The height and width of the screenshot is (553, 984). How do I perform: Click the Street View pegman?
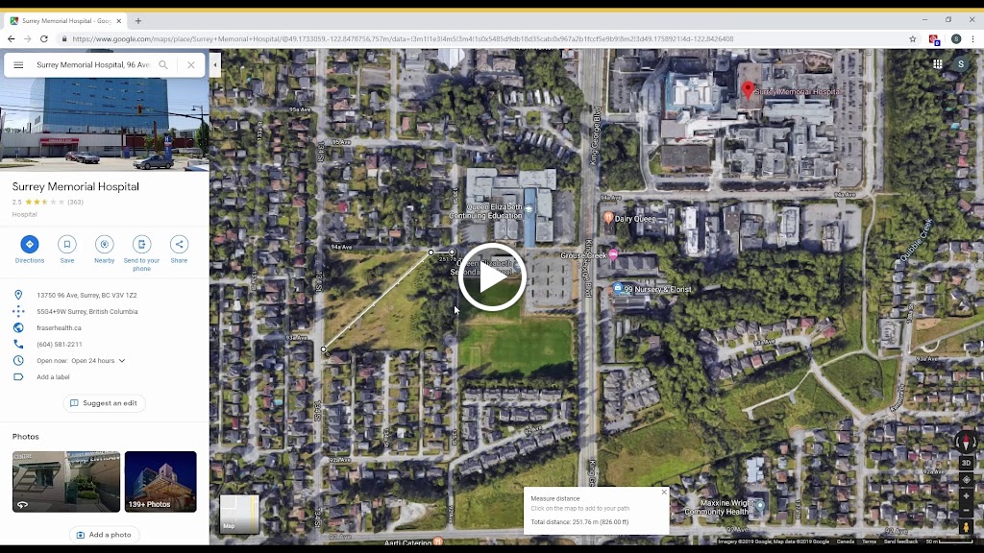tap(966, 527)
